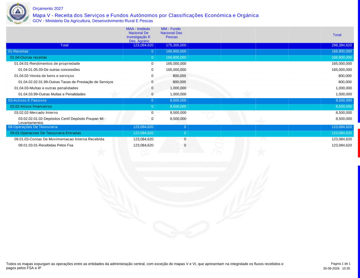Click the Cabo Verde coat of arms logo
360x278 pixels.
[x=18, y=13]
